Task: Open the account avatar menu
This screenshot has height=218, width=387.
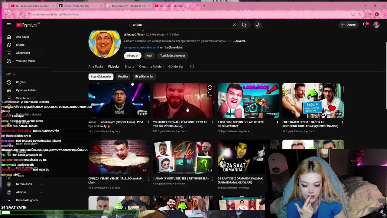Action: [376, 25]
